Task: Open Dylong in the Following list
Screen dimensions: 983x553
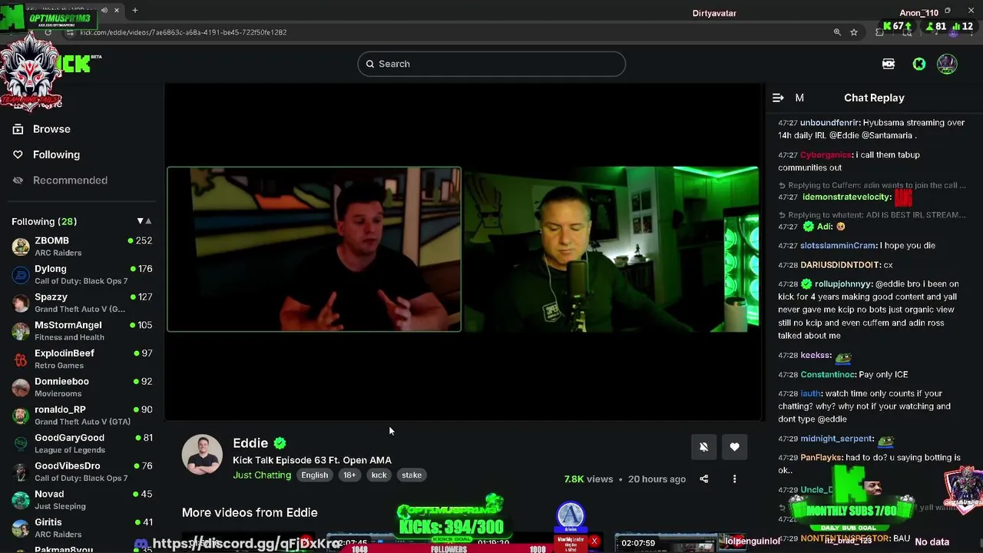Action: point(82,274)
